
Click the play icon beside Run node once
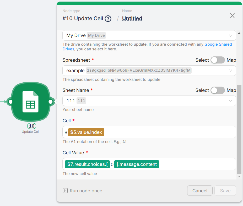click(65, 191)
